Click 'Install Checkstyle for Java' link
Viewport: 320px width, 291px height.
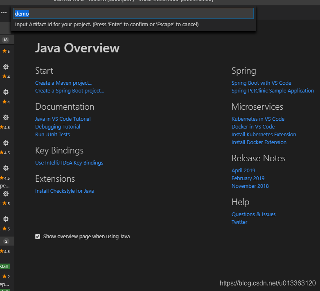click(65, 191)
